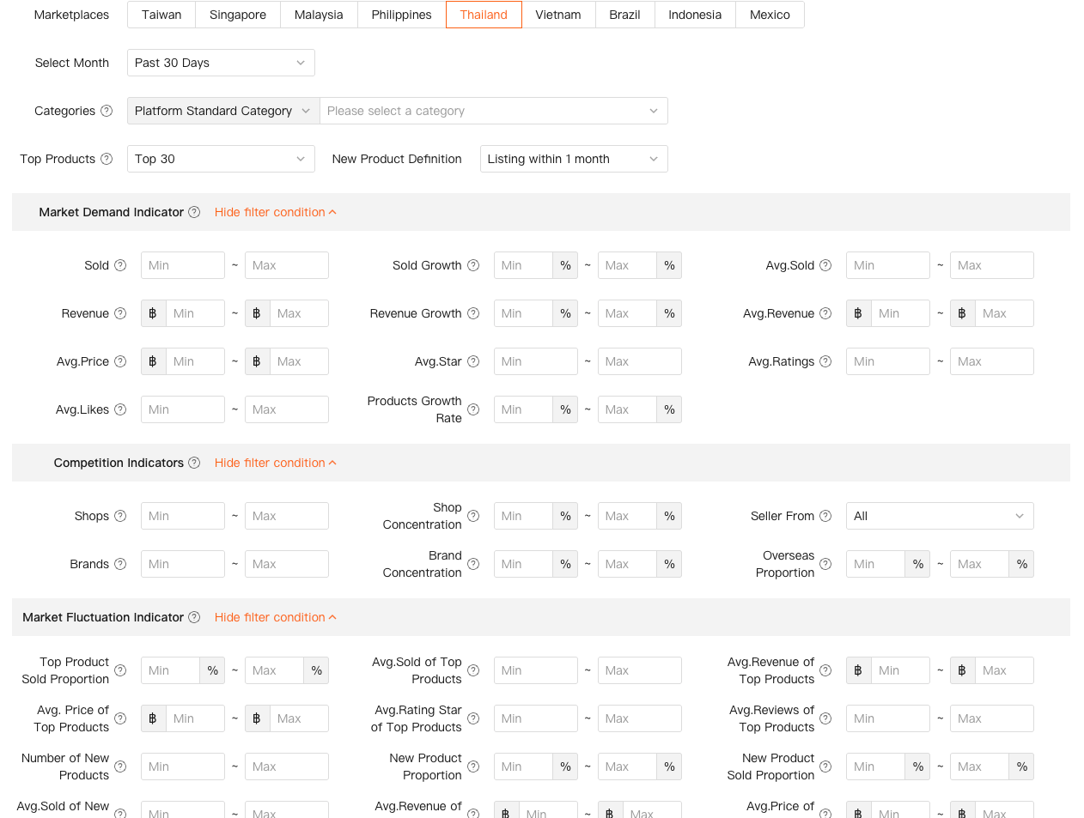Switch to the Vietnam marketplace tab
The height and width of the screenshot is (818, 1084).
coord(558,15)
